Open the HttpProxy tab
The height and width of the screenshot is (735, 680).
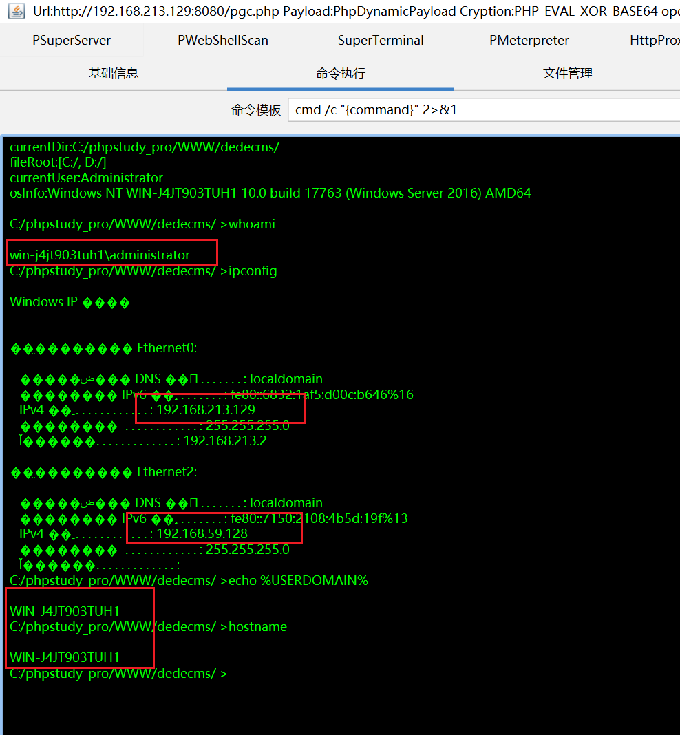[654, 41]
